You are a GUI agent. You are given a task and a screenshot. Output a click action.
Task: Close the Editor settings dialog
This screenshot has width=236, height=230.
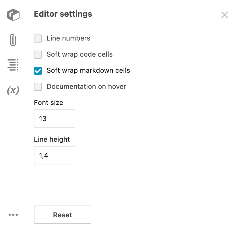click(x=225, y=15)
